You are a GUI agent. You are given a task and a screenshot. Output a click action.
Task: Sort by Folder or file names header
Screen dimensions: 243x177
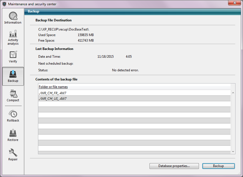tap(53, 87)
